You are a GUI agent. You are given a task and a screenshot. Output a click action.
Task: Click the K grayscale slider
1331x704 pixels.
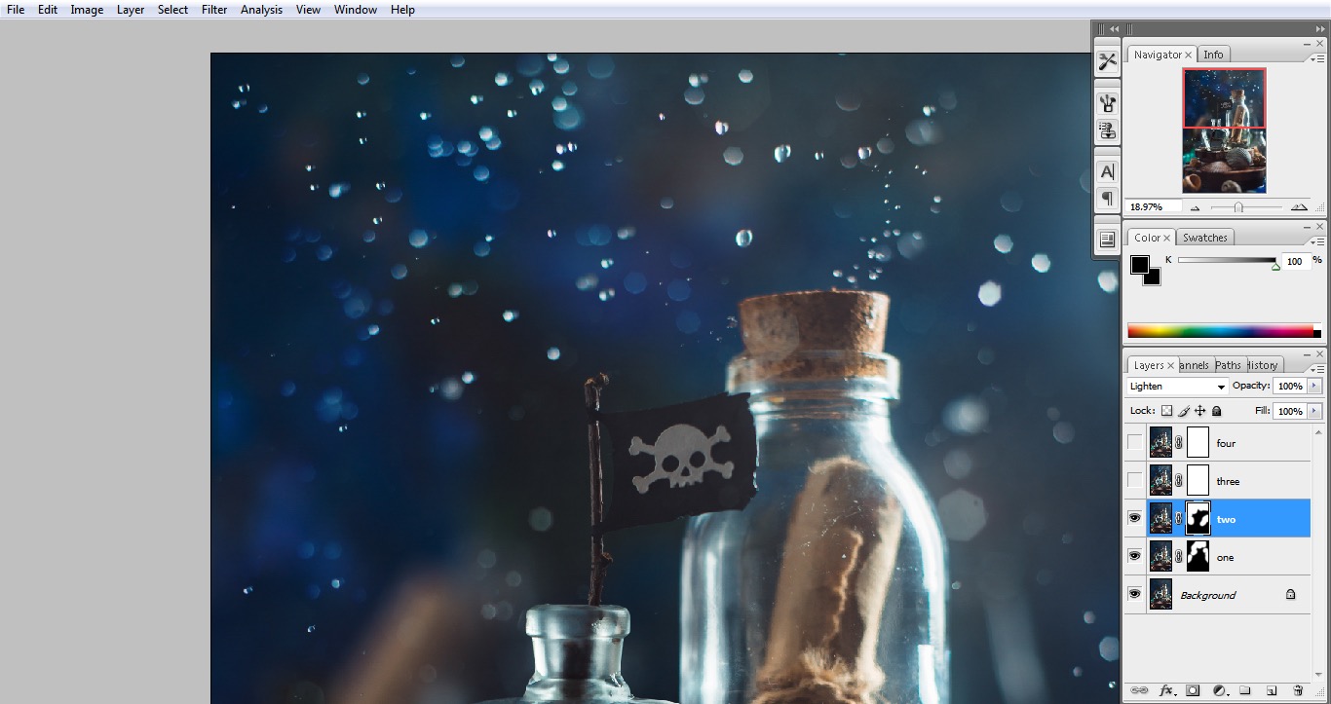pos(1227,261)
